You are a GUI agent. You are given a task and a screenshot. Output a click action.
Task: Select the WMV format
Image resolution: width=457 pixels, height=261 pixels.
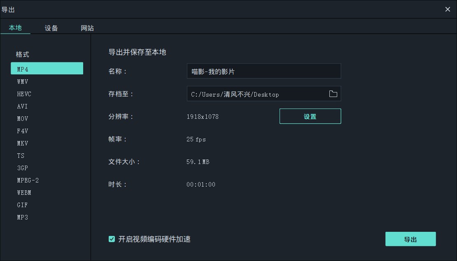click(47, 81)
